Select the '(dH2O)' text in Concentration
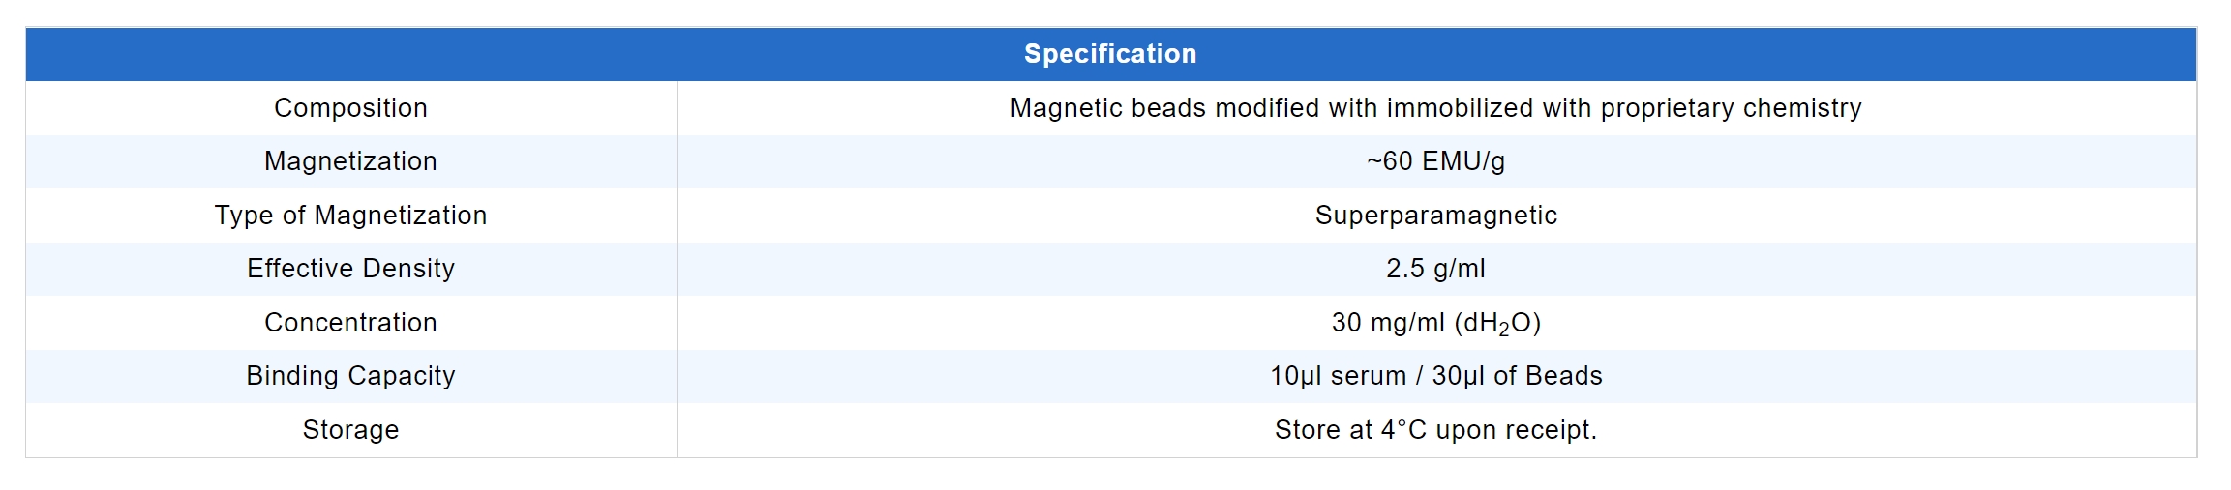The image size is (2231, 490). tap(1497, 323)
